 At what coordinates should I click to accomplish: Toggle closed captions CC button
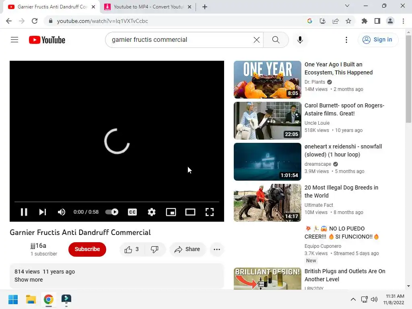click(x=132, y=212)
